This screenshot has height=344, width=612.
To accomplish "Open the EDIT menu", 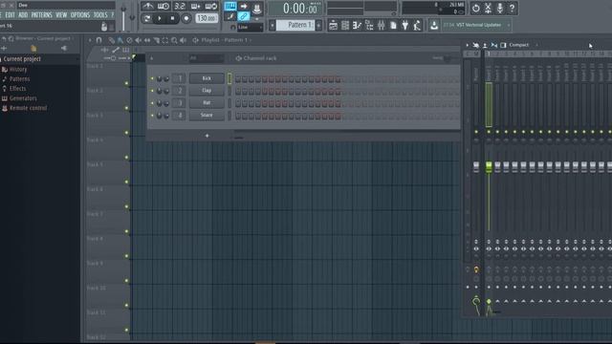I will point(10,15).
